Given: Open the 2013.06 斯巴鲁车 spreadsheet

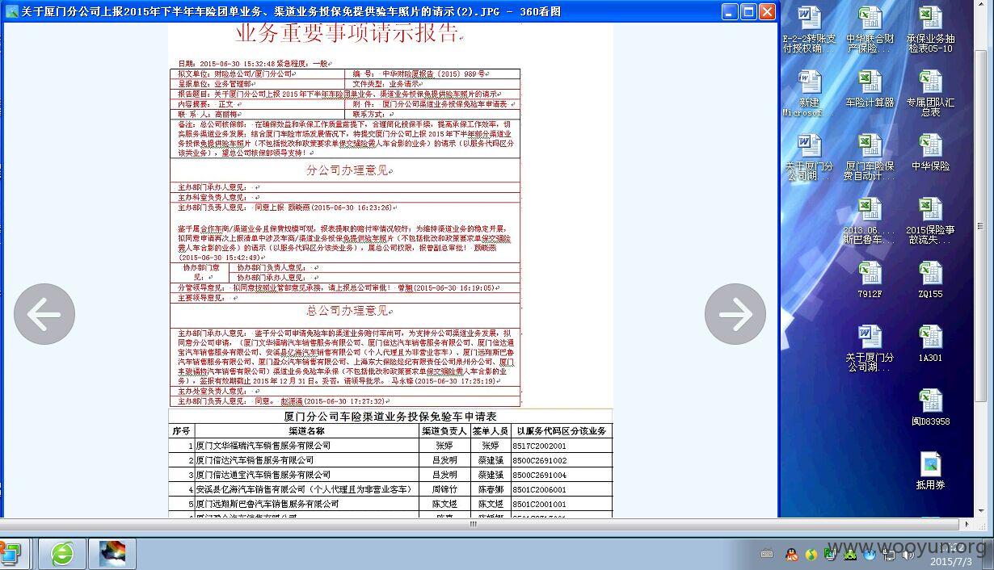Looking at the screenshot, I should tap(870, 221).
